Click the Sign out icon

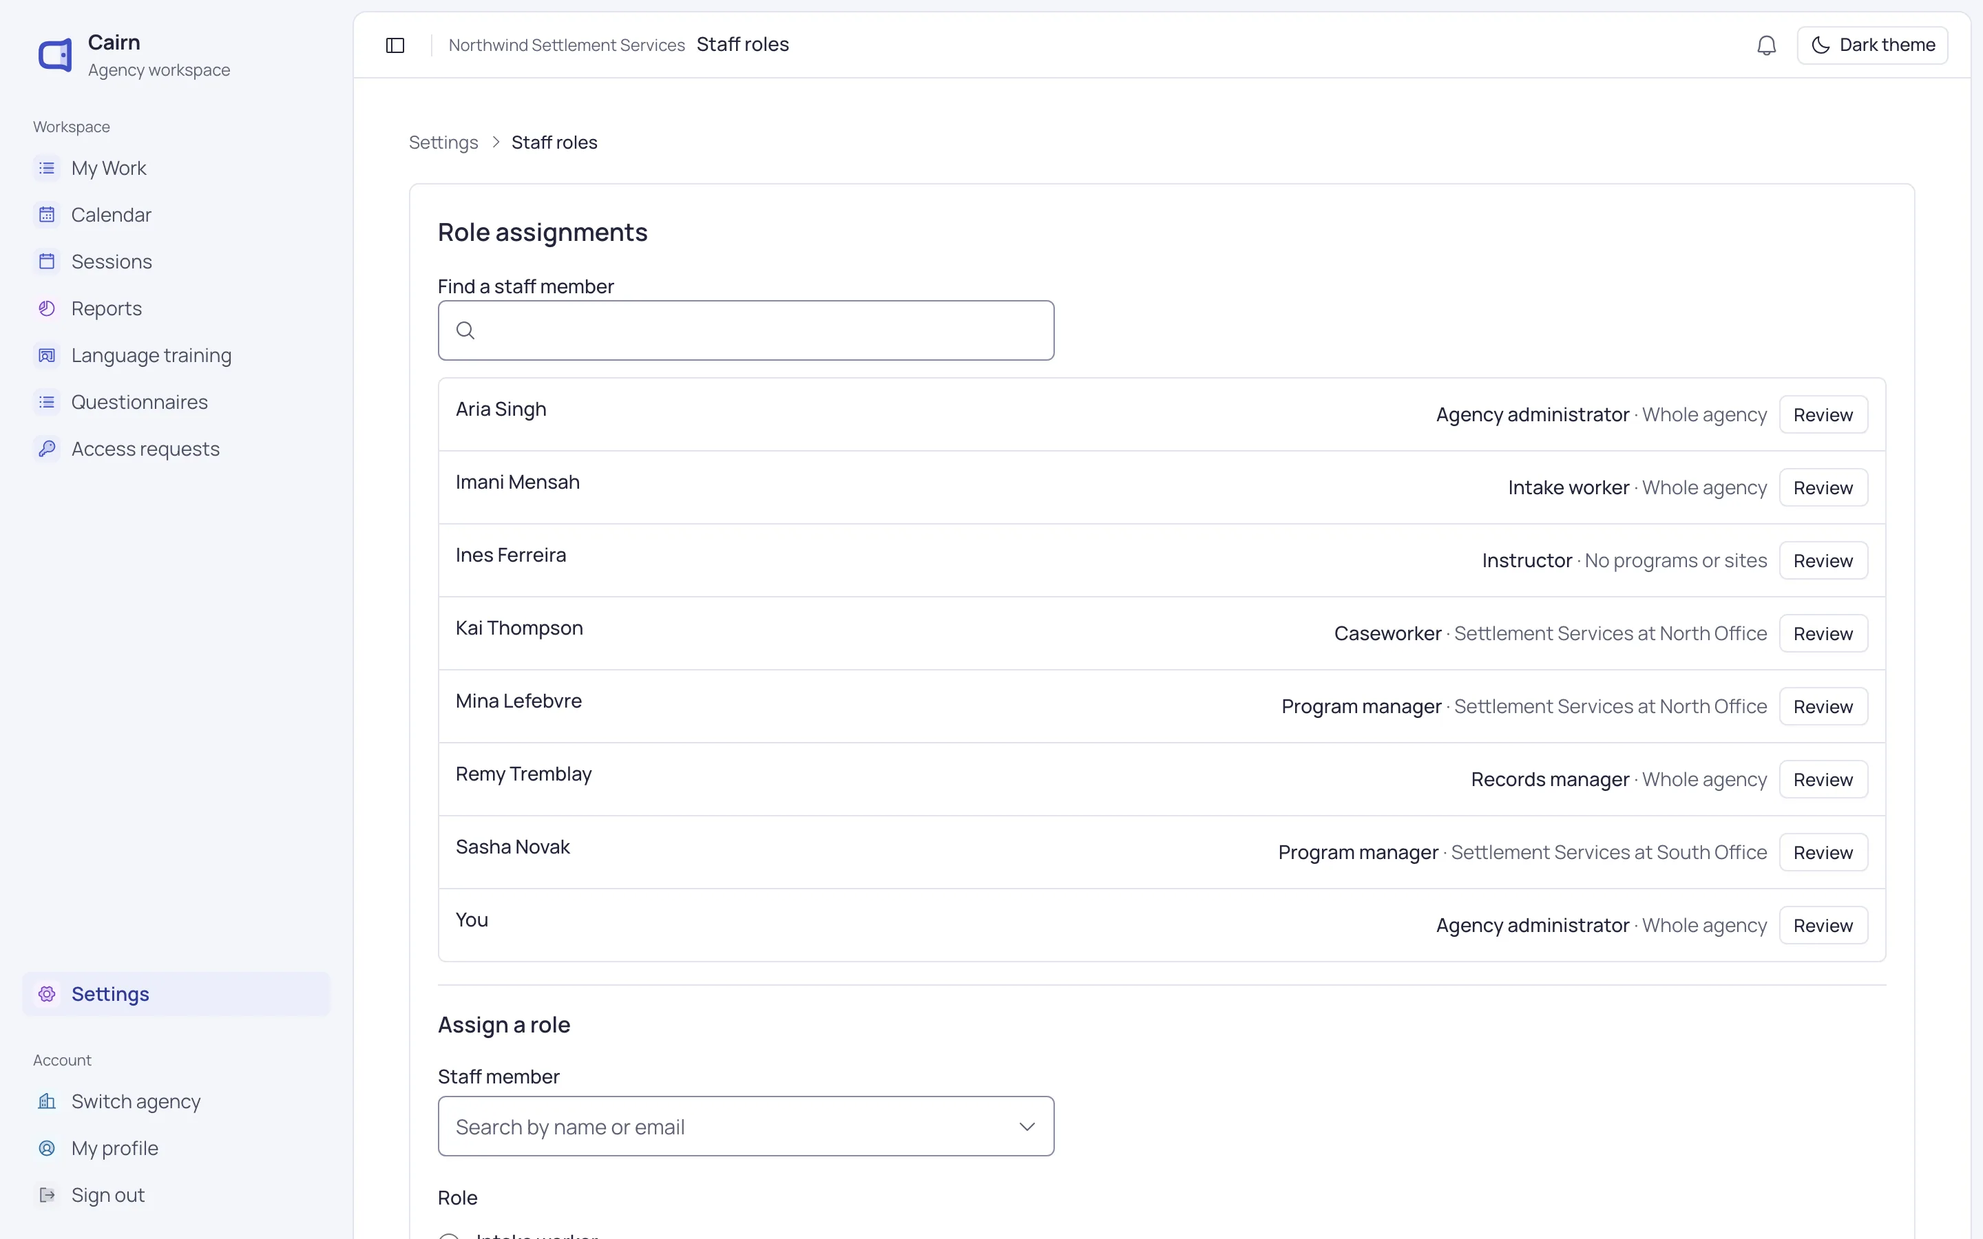point(47,1195)
